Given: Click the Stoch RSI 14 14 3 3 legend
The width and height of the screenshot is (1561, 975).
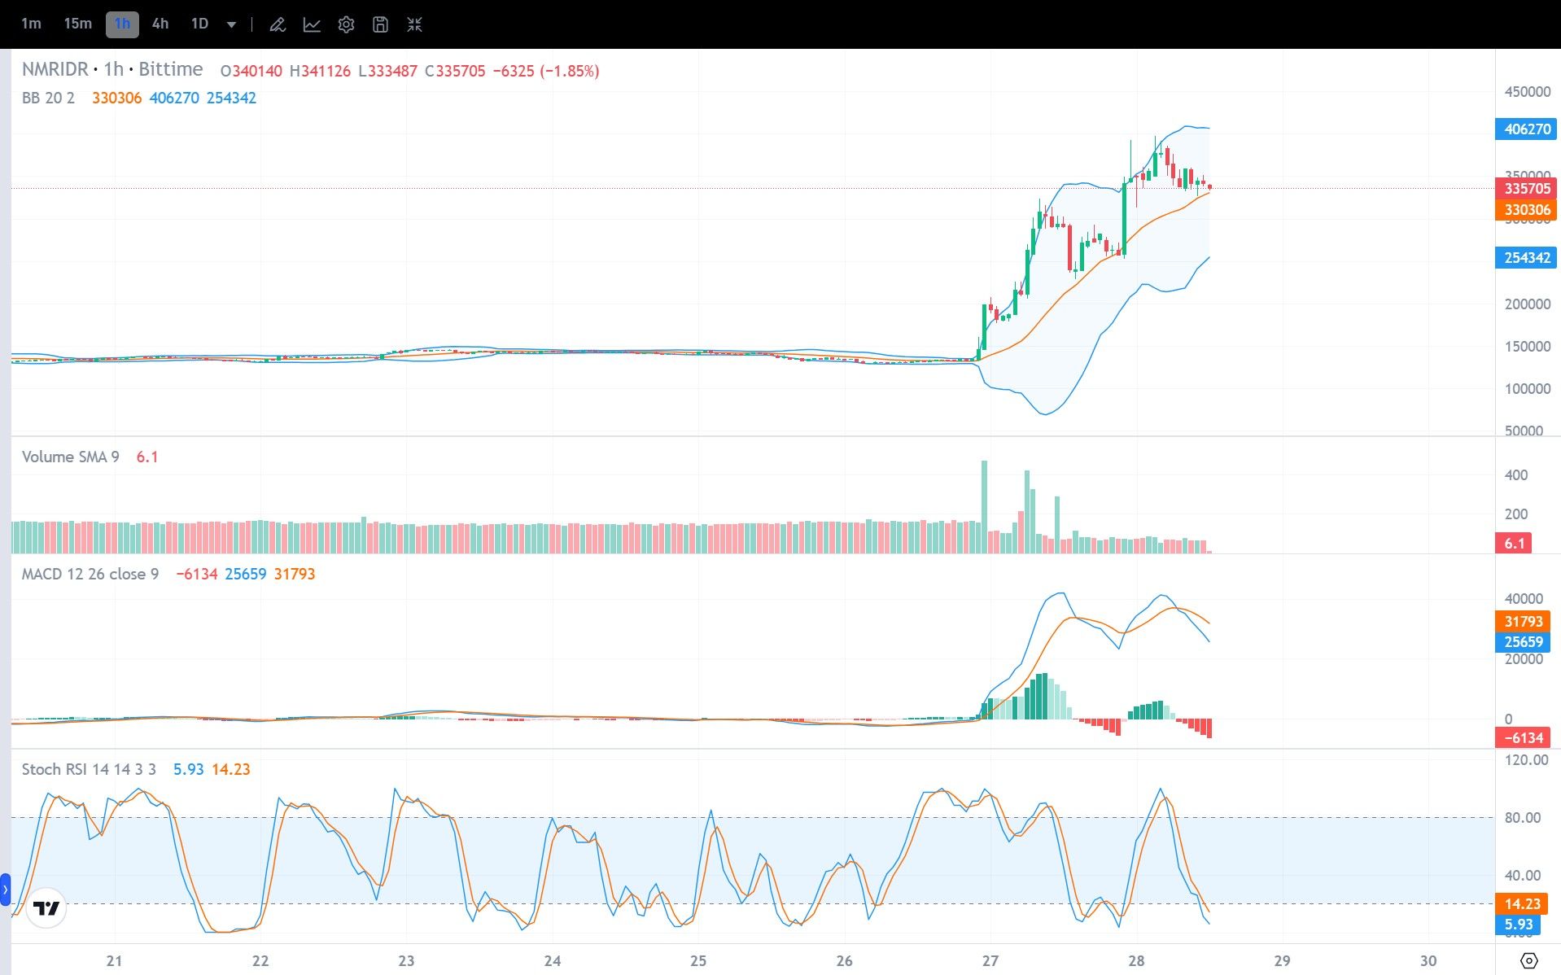Looking at the screenshot, I should tap(88, 769).
